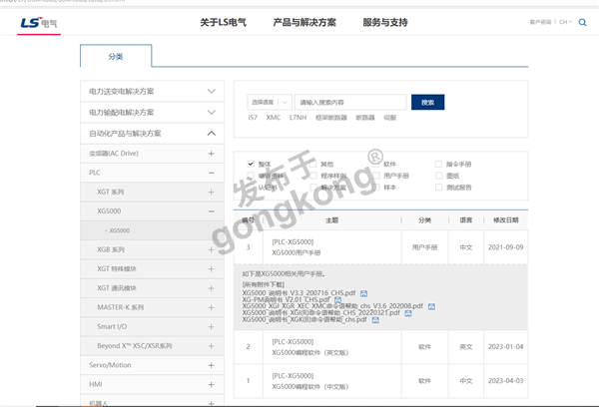Click download icon beside XG-PM说明书 V2.01 PDF
Image resolution: width=599 pixels, height=407 pixels.
338,297
